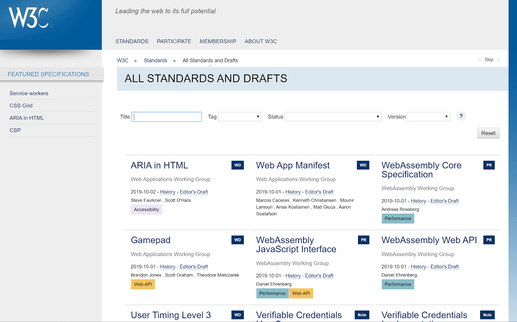Click the 'ALL STANDARDS AND DRAFTS' page heading

[x=206, y=79]
